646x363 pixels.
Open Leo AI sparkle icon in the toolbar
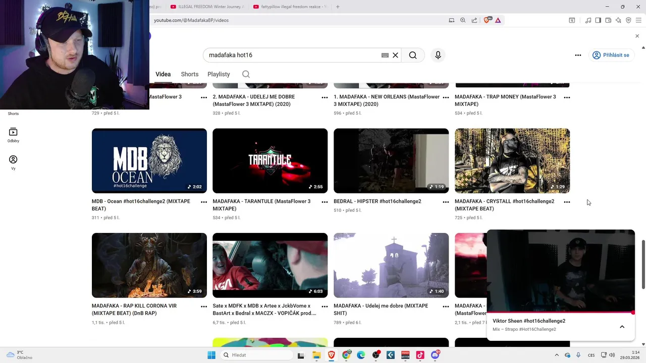[x=618, y=20]
